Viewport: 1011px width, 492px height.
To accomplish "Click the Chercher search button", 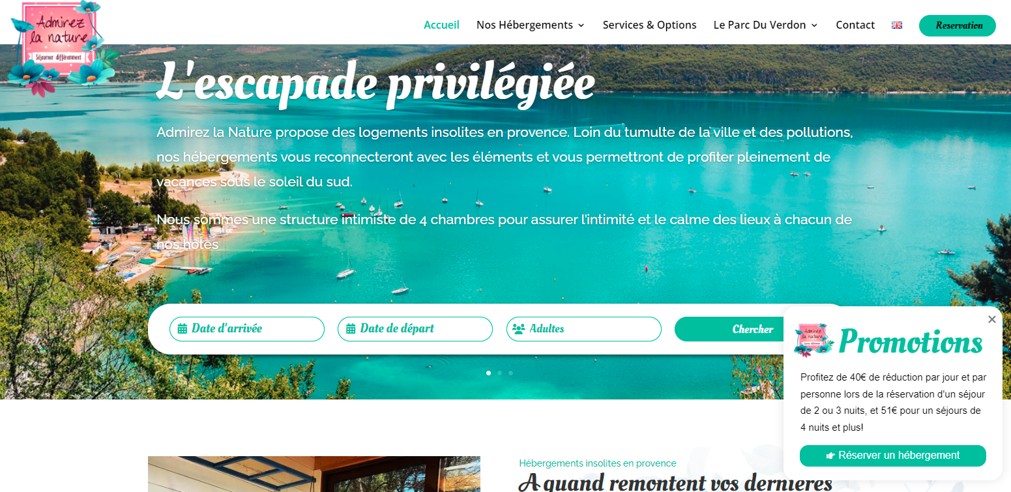I will [x=753, y=329].
